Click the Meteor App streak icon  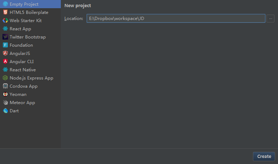5,103
